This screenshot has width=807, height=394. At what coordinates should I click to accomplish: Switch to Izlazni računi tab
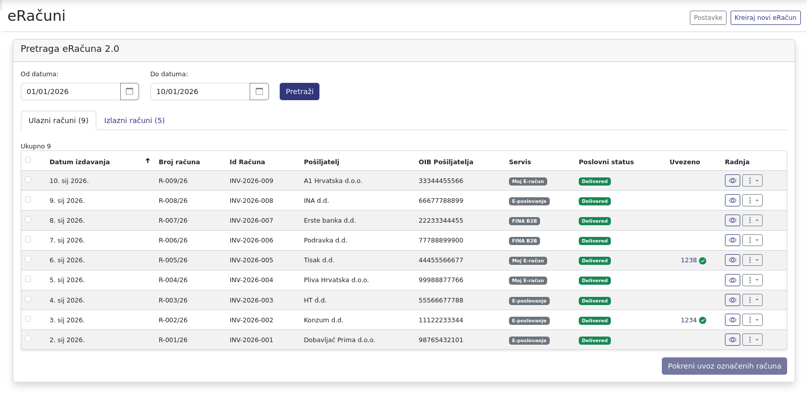(134, 120)
